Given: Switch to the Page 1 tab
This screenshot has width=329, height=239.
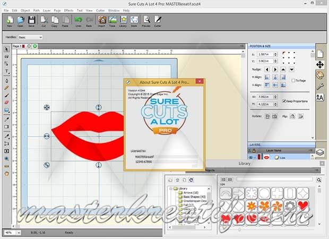Looking at the screenshot, I should coord(19,46).
